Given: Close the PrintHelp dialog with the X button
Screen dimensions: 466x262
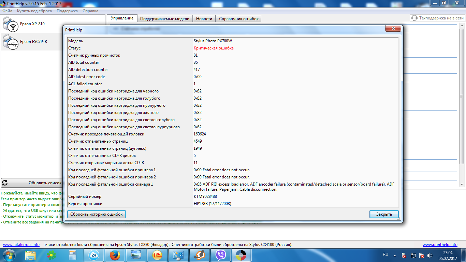Looking at the screenshot, I should point(393,29).
